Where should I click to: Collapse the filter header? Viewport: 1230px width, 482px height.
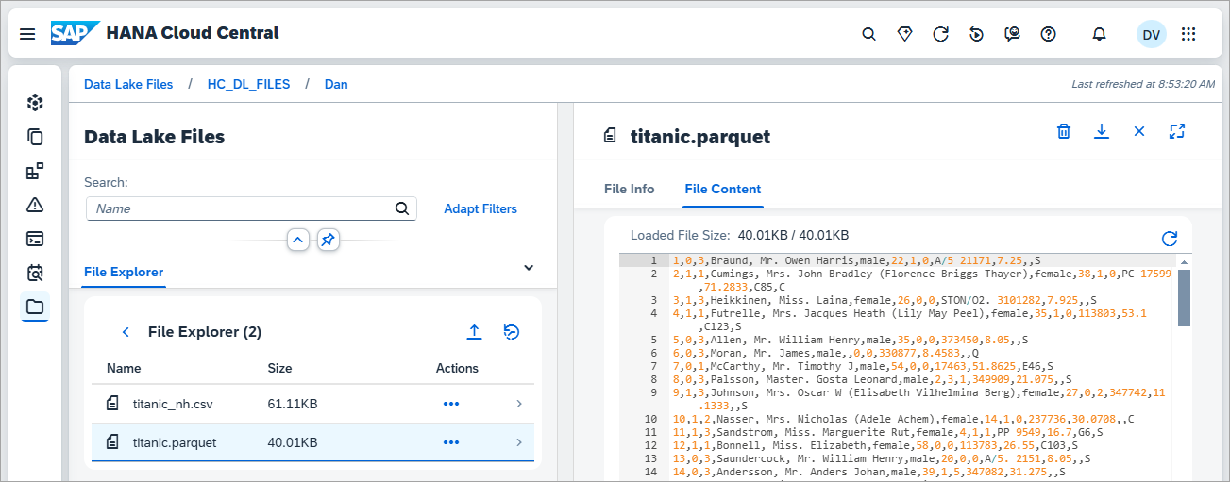click(x=298, y=241)
